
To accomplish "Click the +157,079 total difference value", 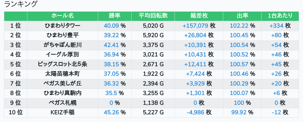I will (x=195, y=26).
